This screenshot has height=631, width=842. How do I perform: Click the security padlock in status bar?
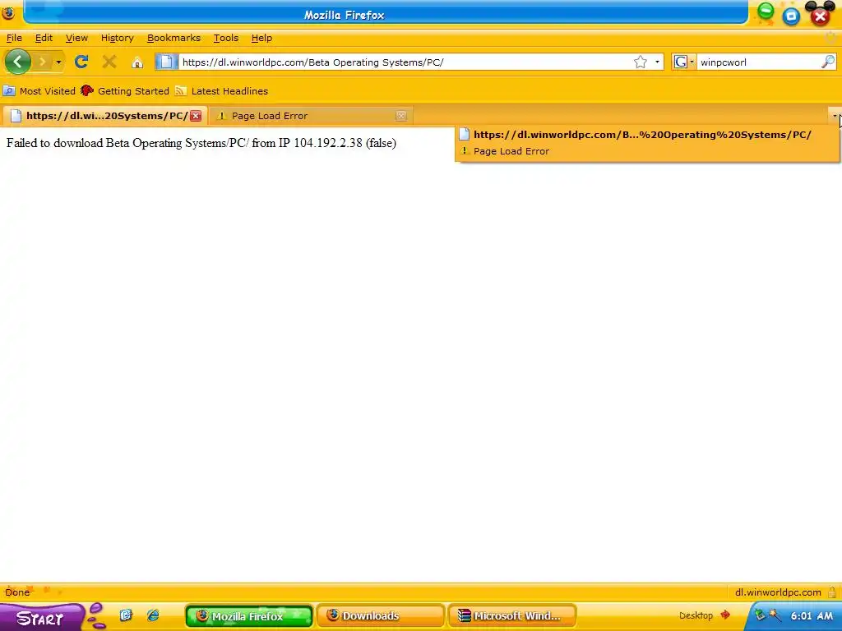(x=832, y=592)
